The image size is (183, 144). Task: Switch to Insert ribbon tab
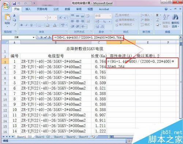[x=28, y=9]
